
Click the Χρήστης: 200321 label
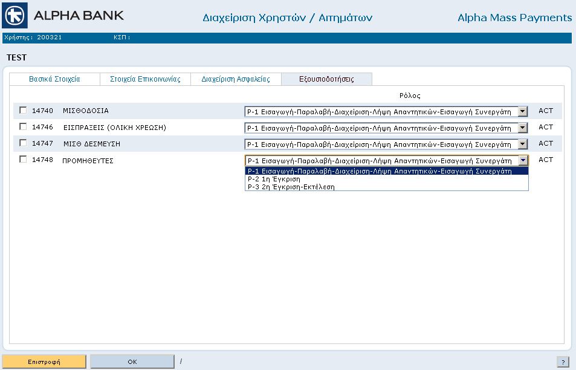33,37
